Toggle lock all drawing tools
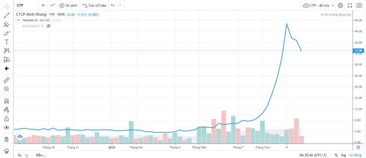 click(x=6, y=118)
